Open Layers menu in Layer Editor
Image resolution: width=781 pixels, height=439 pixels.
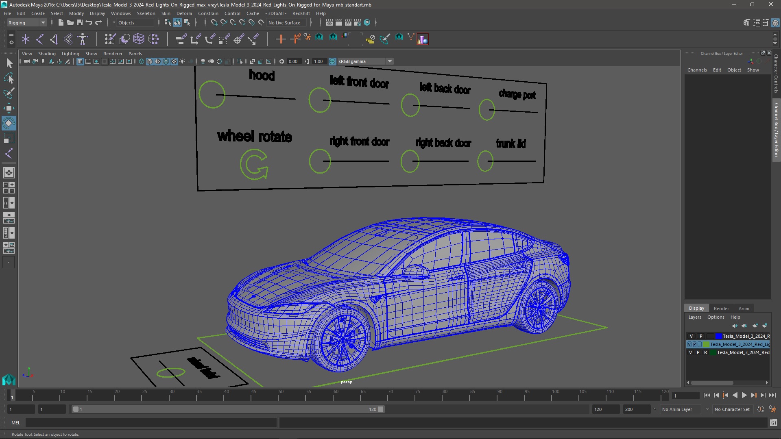pyautogui.click(x=694, y=317)
